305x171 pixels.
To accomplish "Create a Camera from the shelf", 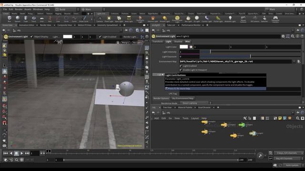I will (100, 19).
